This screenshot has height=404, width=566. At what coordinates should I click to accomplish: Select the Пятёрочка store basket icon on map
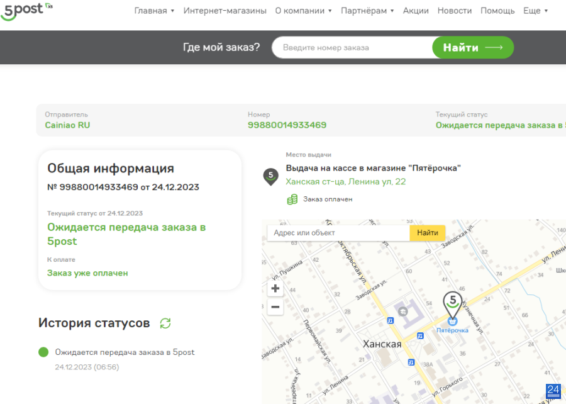452,321
